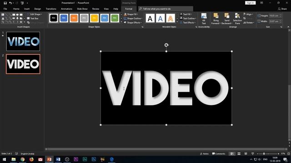291x163 pixels.
Task: Expand the Shape Fill dropdown
Action: tap(131, 14)
